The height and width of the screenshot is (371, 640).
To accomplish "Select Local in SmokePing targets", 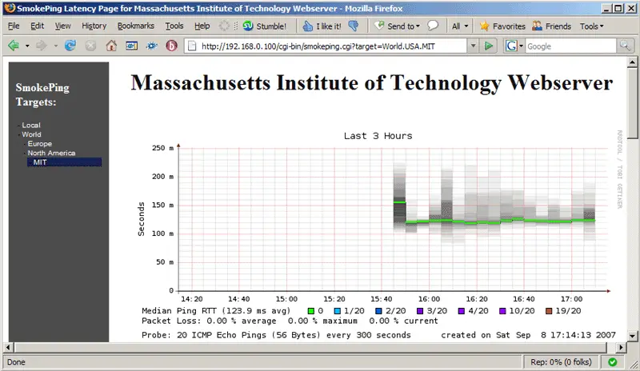I will [x=31, y=125].
